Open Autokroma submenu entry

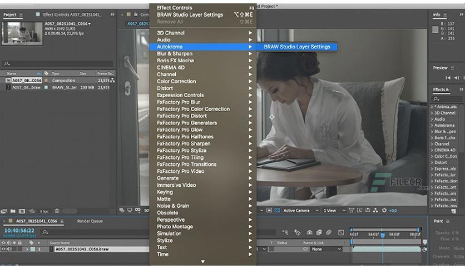pyautogui.click(x=203, y=47)
